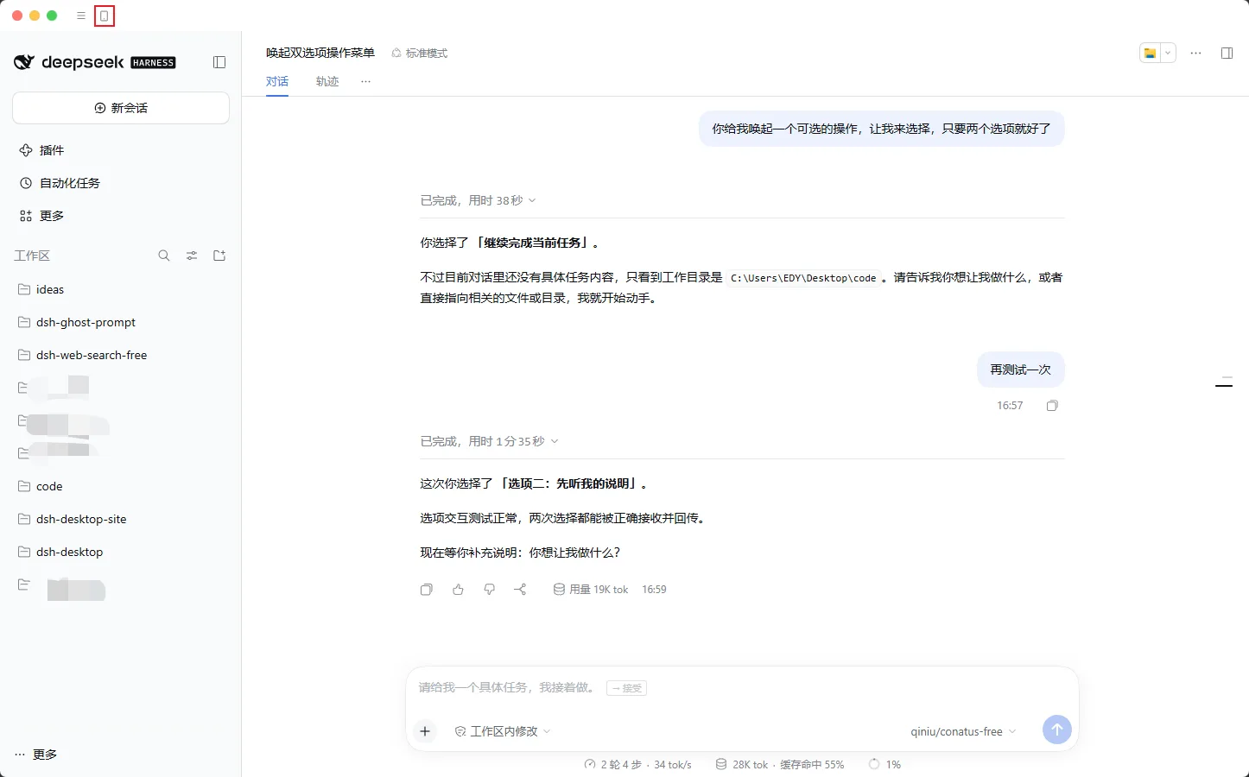Image resolution: width=1249 pixels, height=777 pixels.
Task: Share the reply via the share icon
Action: (520, 590)
